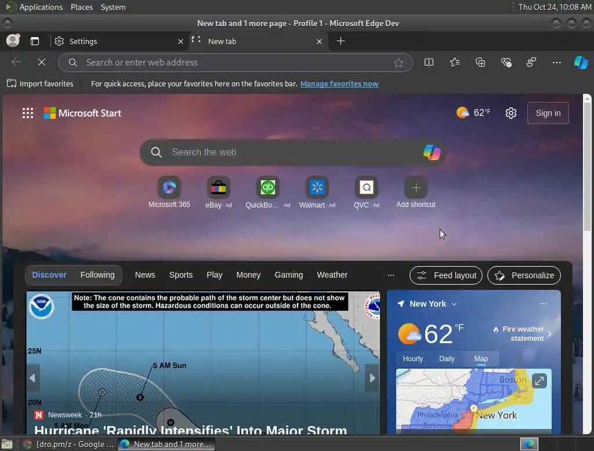Viewport: 594px width, 451px height.
Task: Close the New tab page tab
Action: click(320, 41)
